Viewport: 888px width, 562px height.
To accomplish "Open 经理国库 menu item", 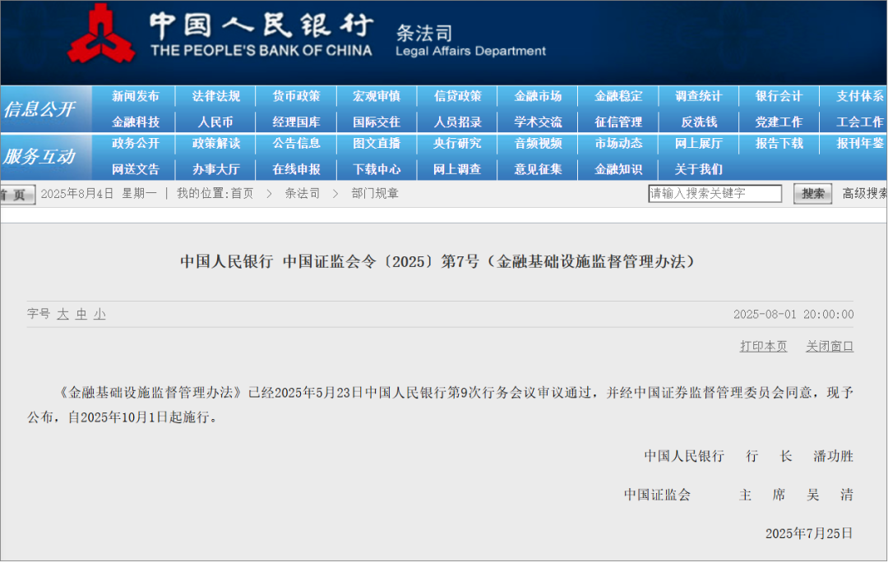I will point(296,122).
